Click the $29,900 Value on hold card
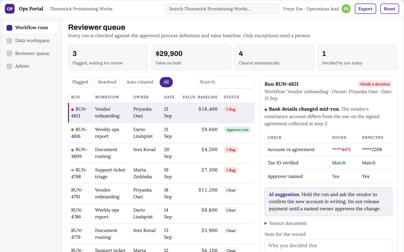Screen dimensions: 404x252 (x=191, y=58)
